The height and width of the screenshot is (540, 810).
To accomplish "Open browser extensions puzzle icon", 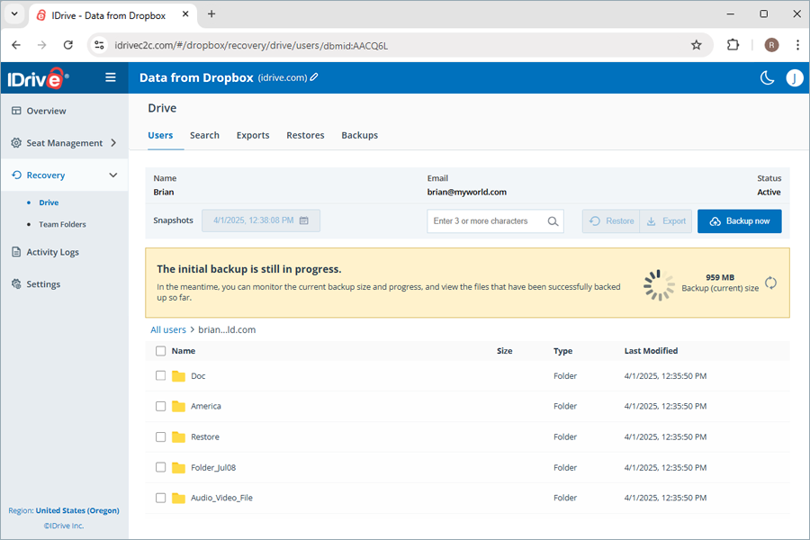I will [x=733, y=45].
